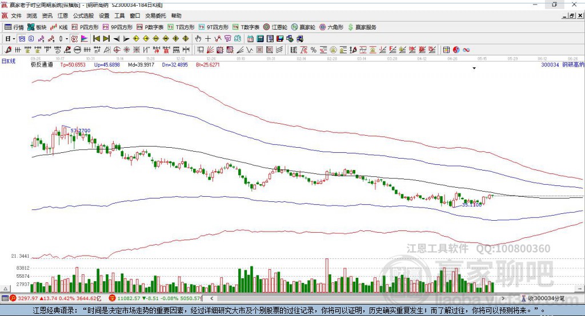Click the Tp=50.6553 value
The height and width of the screenshot is (316, 585).
pyautogui.click(x=73, y=64)
